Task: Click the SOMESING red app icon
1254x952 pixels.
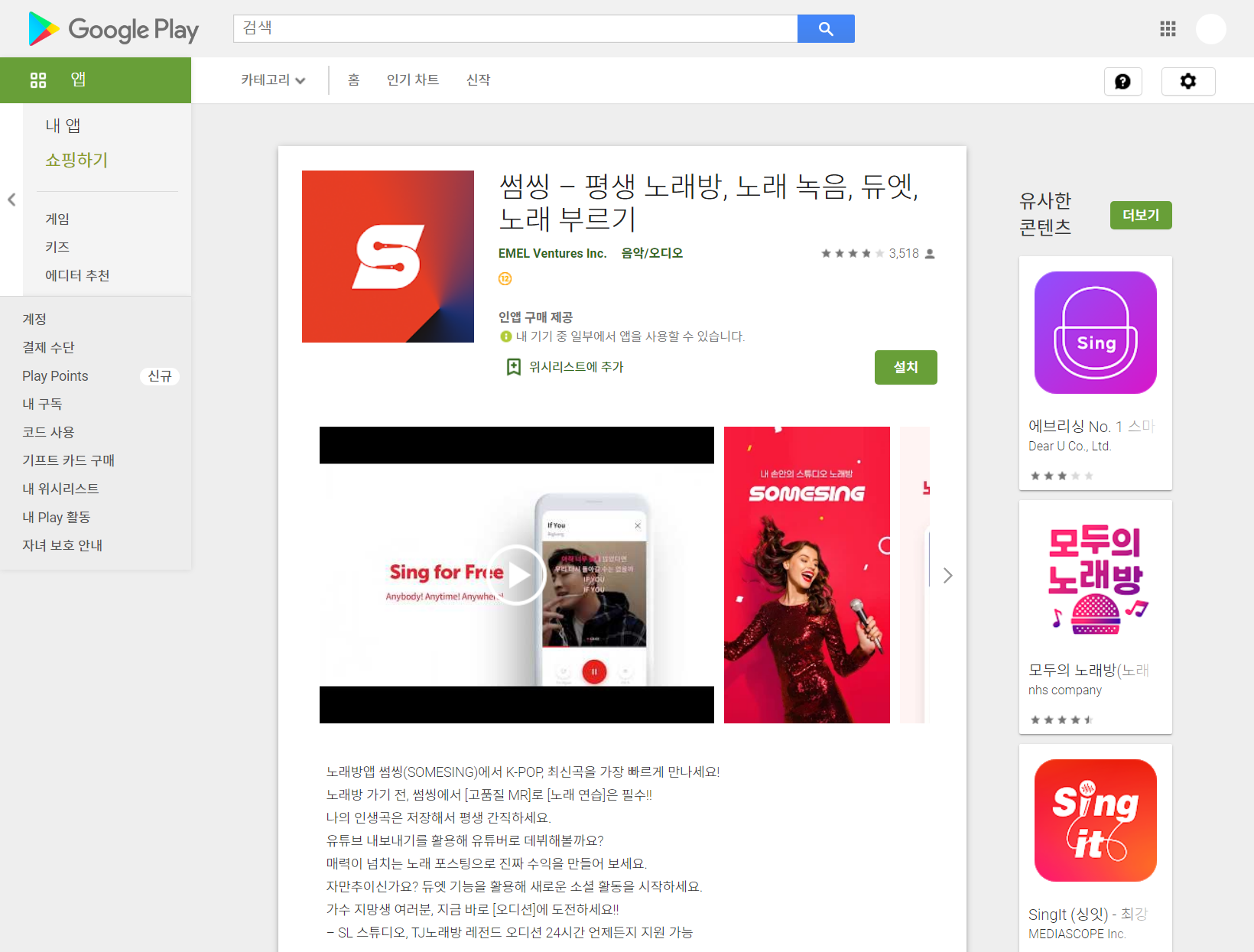Action: (x=388, y=256)
